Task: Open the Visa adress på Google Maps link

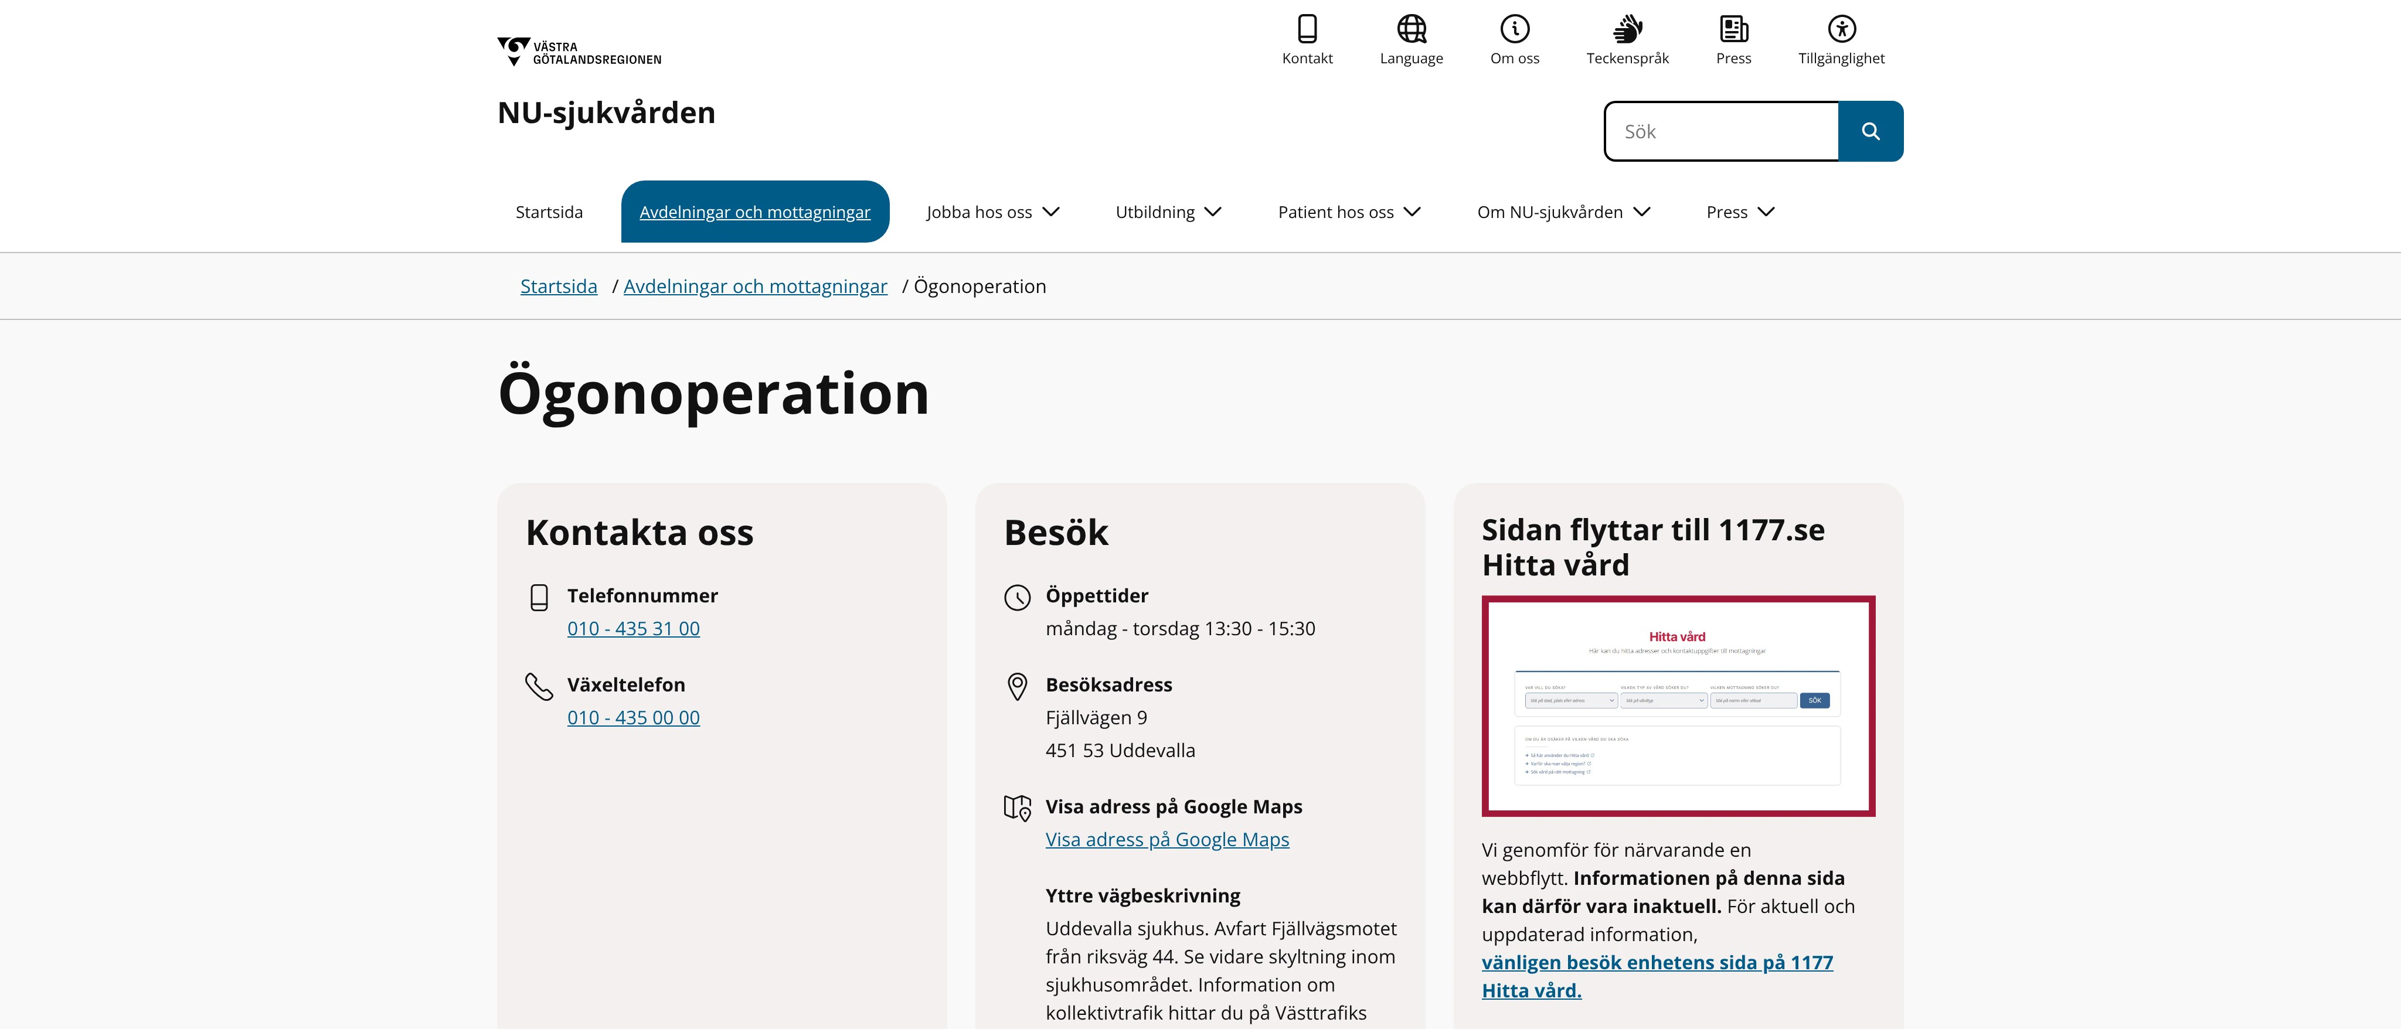Action: 1167,840
